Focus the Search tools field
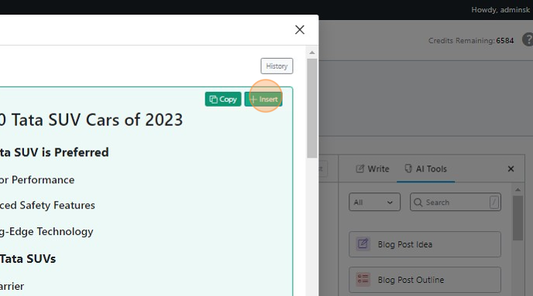This screenshot has width=533, height=296. point(456,202)
